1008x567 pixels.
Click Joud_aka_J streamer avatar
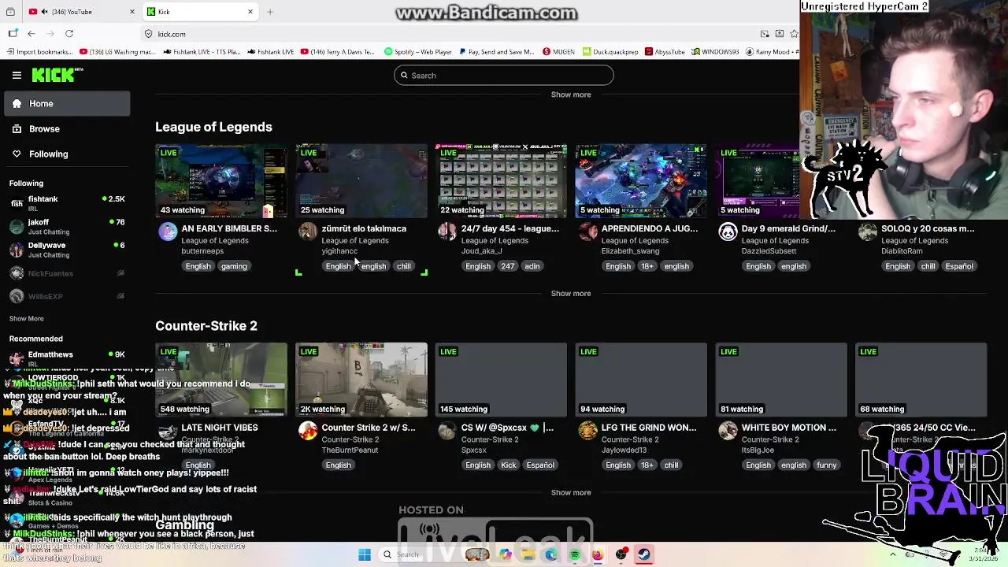point(447,232)
